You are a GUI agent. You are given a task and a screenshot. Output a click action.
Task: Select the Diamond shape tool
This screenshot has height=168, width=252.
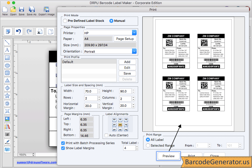[7, 88]
